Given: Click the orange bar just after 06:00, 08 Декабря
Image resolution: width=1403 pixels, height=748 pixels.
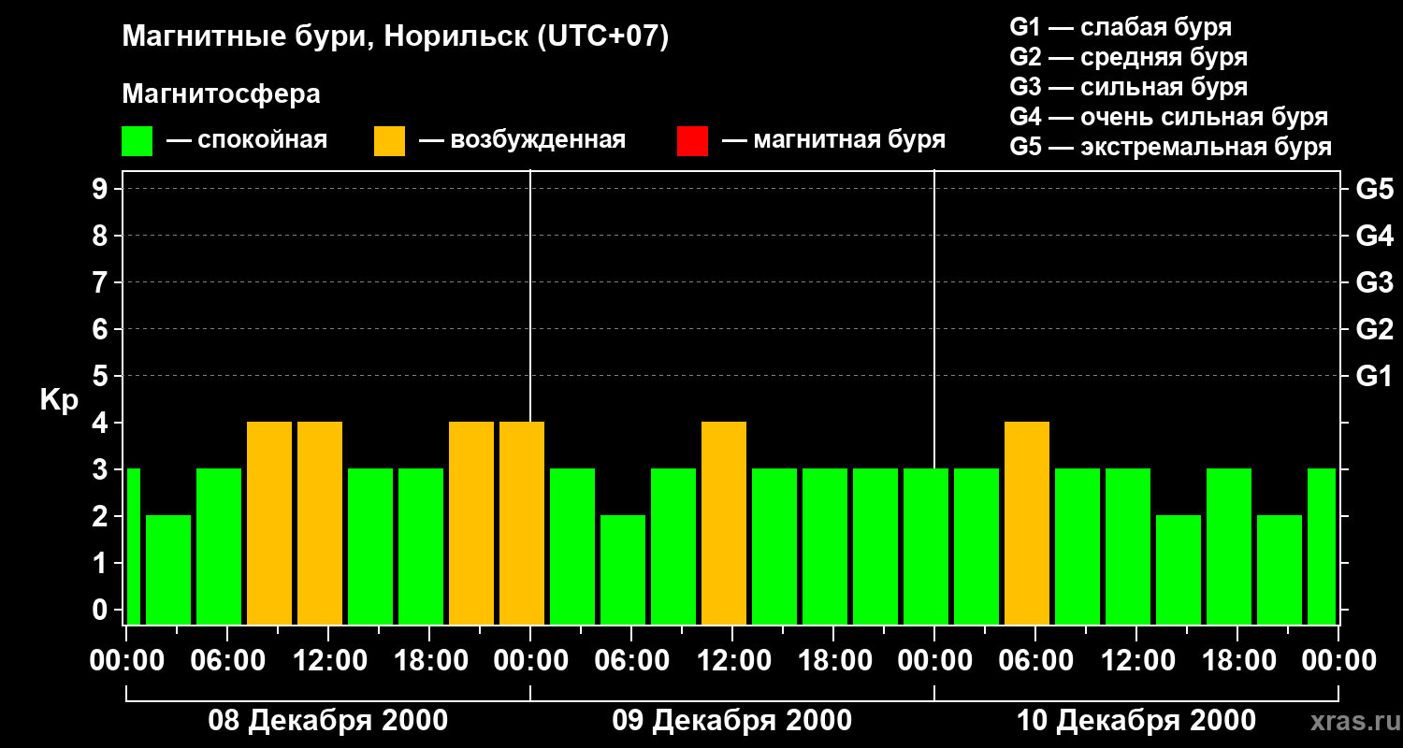Looking at the screenshot, I should (269, 523).
